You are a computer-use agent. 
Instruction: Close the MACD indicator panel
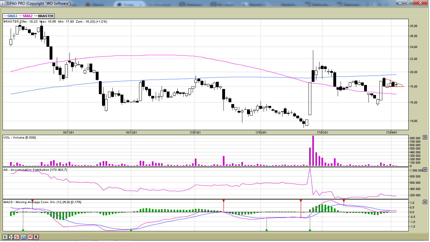[x=425, y=202]
